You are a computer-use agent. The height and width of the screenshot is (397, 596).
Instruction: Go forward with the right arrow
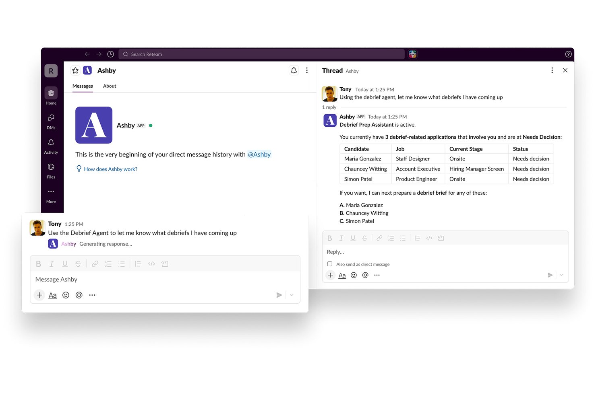(99, 54)
